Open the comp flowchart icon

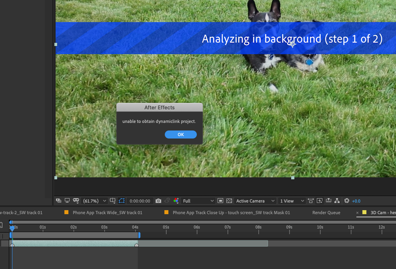pos(337,201)
